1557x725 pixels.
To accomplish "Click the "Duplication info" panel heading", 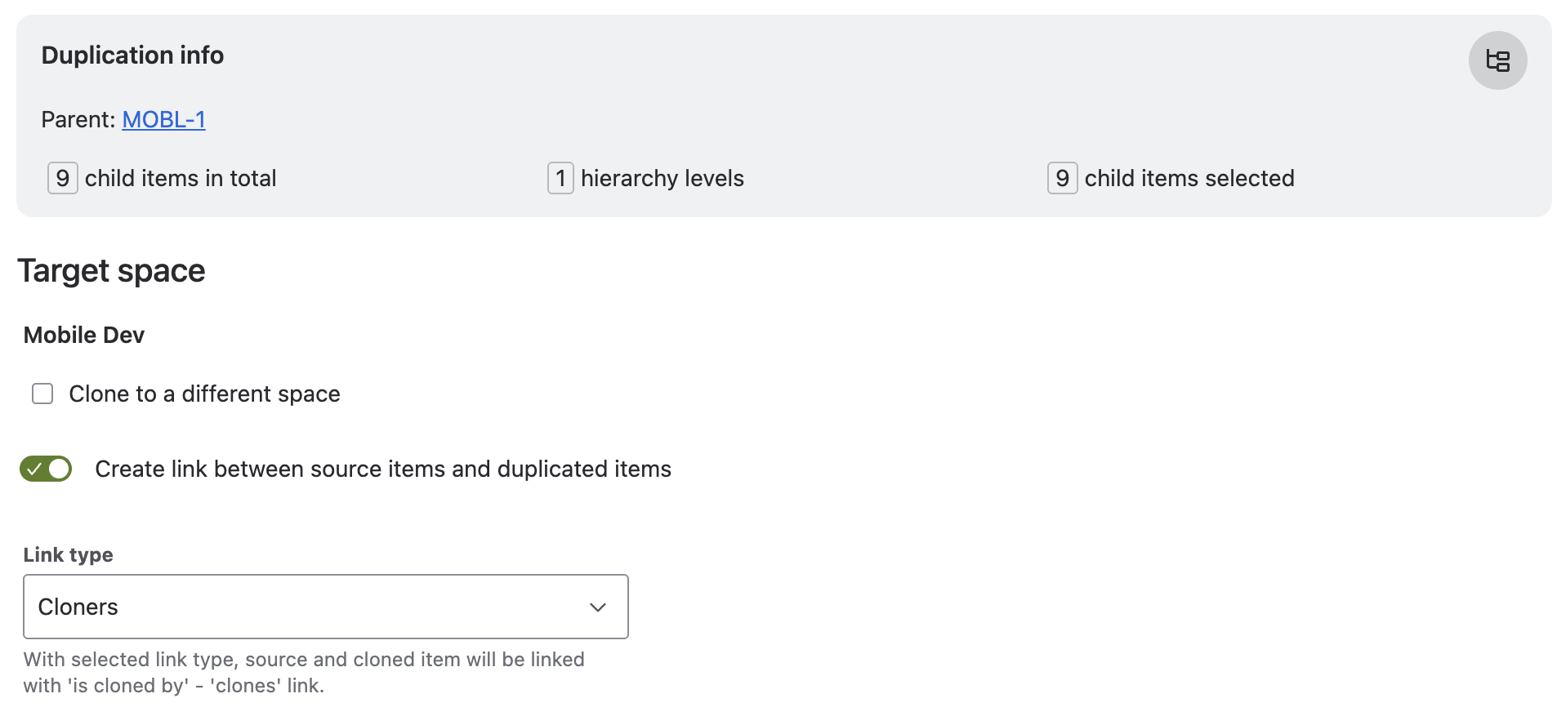I will [132, 55].
